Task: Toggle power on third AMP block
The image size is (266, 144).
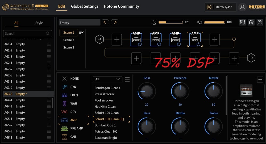Action: 179,44
